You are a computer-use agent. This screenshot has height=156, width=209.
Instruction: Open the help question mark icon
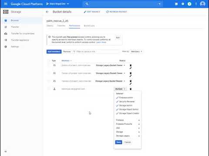(x=183, y=4)
